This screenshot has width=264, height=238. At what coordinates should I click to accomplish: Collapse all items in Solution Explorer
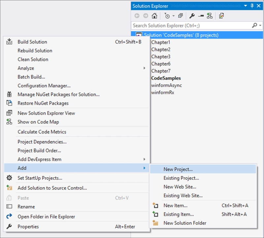(x=181, y=16)
